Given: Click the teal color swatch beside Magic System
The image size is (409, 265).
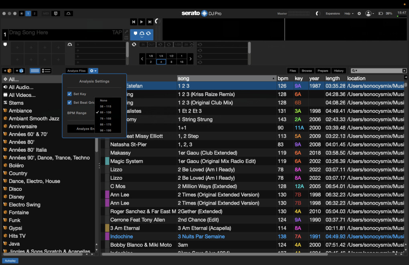Looking at the screenshot, I should (107, 161).
